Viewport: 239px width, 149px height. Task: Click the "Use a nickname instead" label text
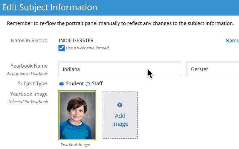(87, 48)
